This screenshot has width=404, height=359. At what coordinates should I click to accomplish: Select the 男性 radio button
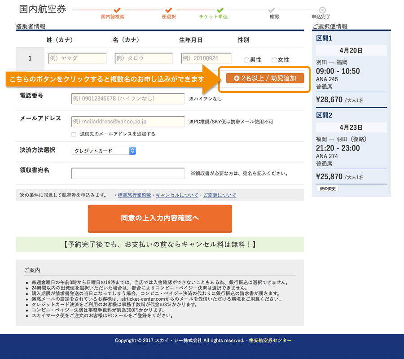pyautogui.click(x=246, y=60)
